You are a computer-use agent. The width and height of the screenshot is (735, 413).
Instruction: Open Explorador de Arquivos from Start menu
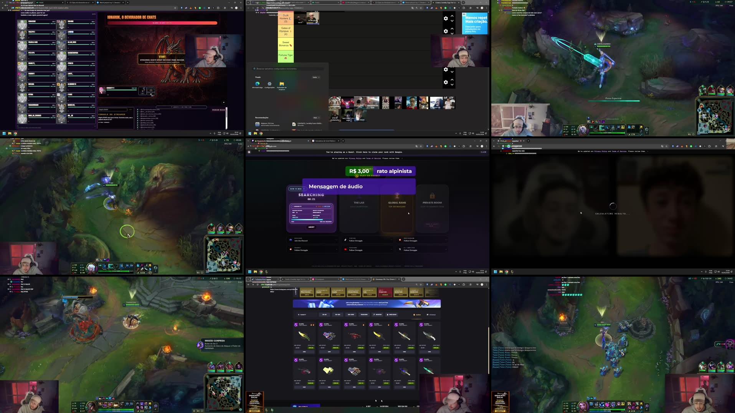click(x=282, y=85)
